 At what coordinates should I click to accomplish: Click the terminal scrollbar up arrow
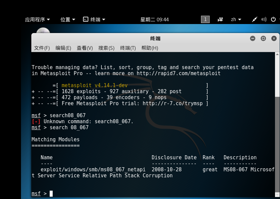tap(277, 54)
